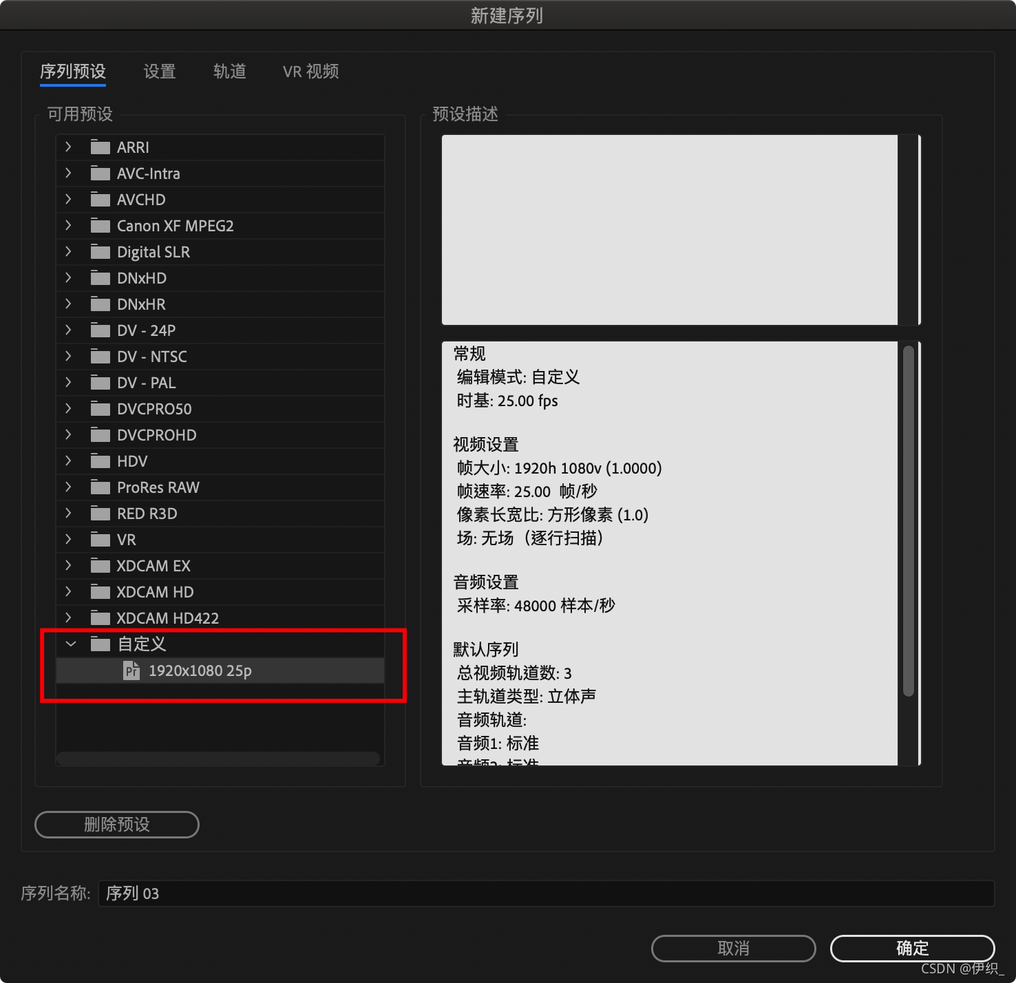The width and height of the screenshot is (1016, 983).
Task: Click the AVC-Intra folder icon
Action: tap(100, 173)
